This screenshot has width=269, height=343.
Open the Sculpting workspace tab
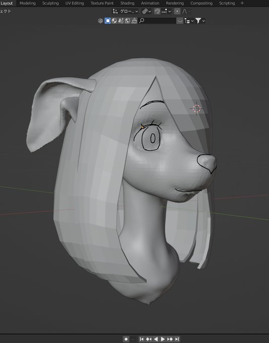tap(50, 4)
